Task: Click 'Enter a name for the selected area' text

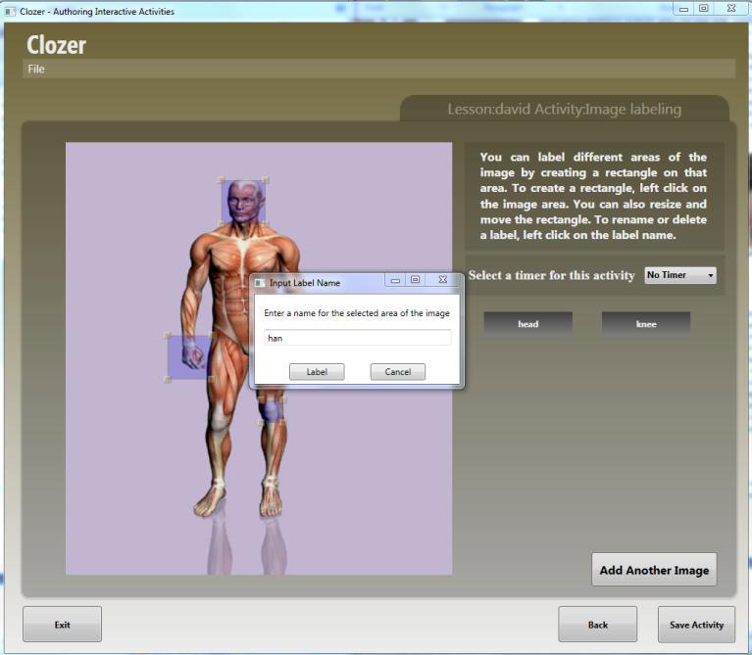Action: 357,313
